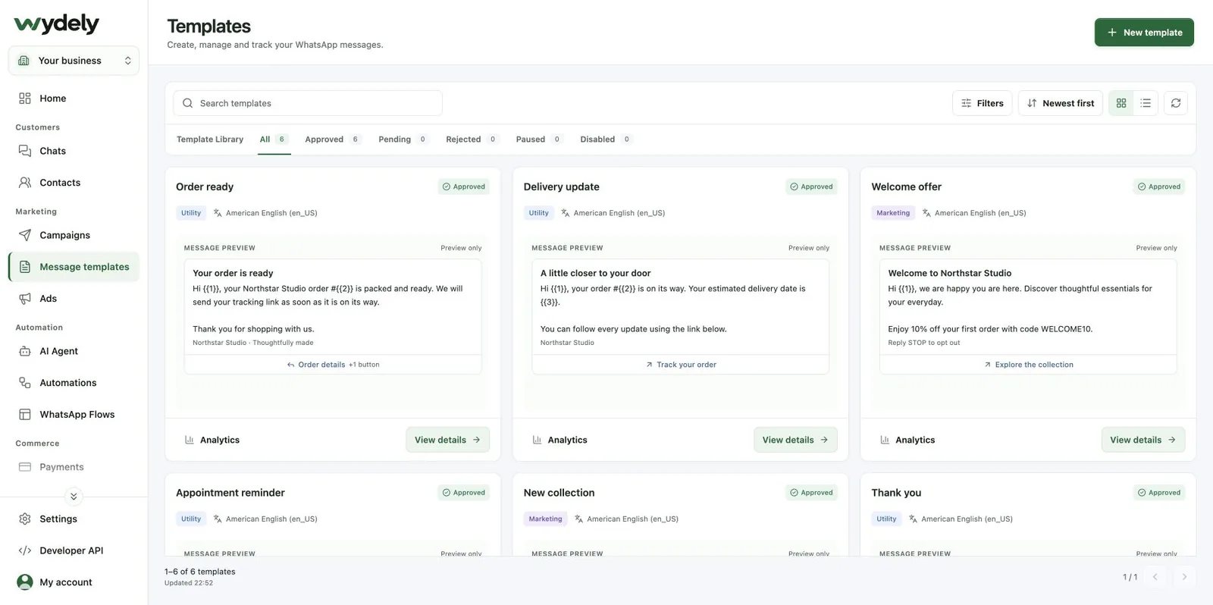Open the Newest first sort dropdown
This screenshot has width=1213, height=605.
coord(1061,103)
